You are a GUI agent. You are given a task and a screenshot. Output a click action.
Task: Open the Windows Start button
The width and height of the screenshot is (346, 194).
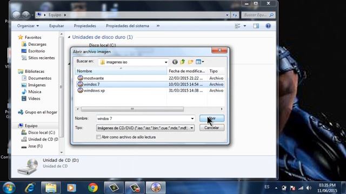coord(9,188)
